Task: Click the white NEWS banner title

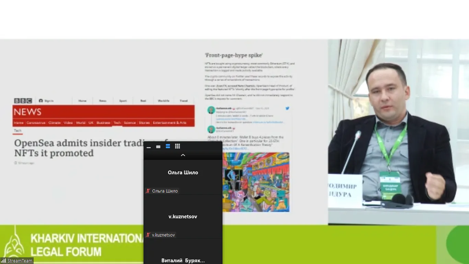Action: 27,112
